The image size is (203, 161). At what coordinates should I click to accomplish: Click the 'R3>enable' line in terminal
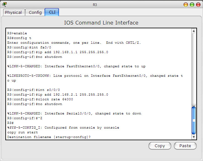point(17,33)
